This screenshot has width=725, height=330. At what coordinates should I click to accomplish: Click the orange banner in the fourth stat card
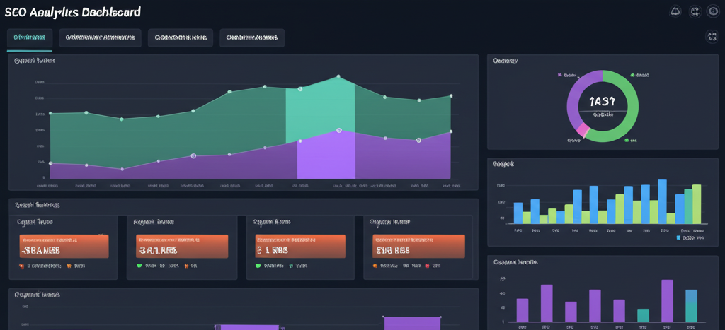(418, 246)
